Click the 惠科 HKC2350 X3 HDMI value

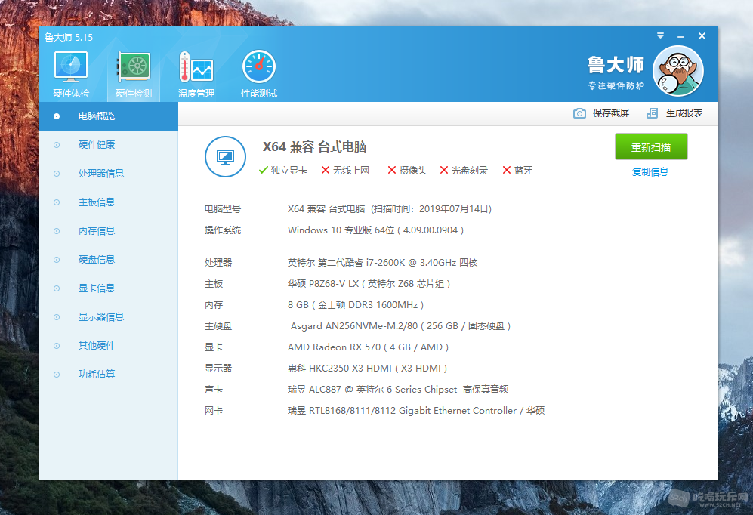tap(367, 369)
